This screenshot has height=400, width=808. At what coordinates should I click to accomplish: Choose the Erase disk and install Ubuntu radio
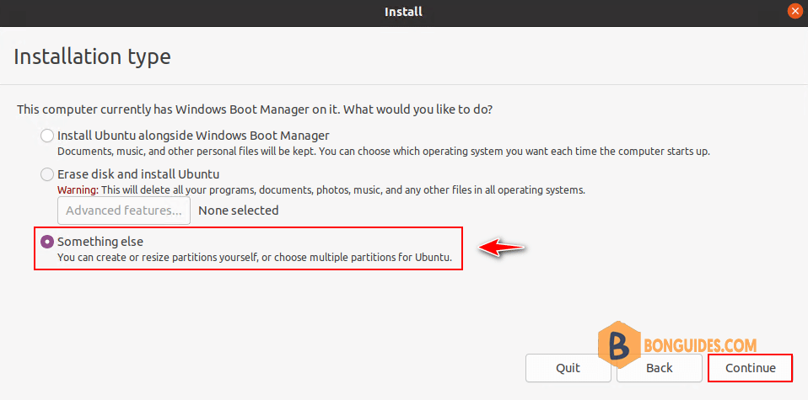(47, 174)
